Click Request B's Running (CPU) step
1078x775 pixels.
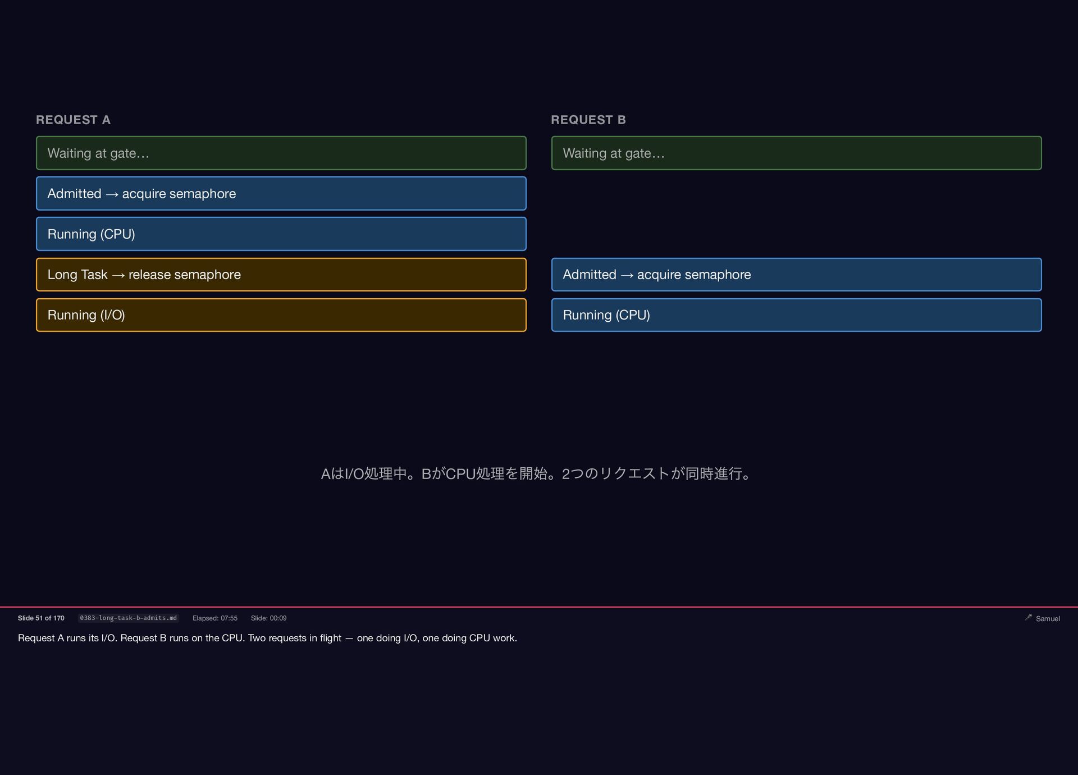point(796,315)
